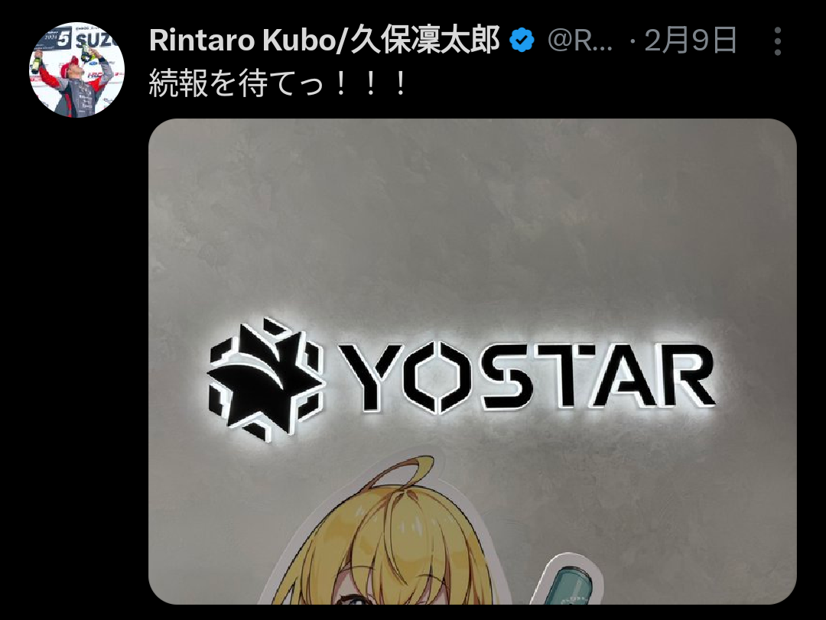
Task: Open Rintaro Kubo's profile avatar
Action: tap(77, 70)
